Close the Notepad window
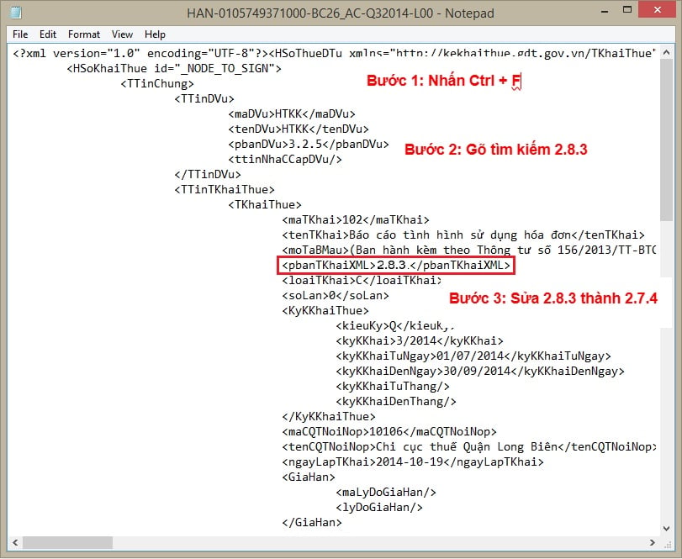The width and height of the screenshot is (682, 559). [658, 9]
